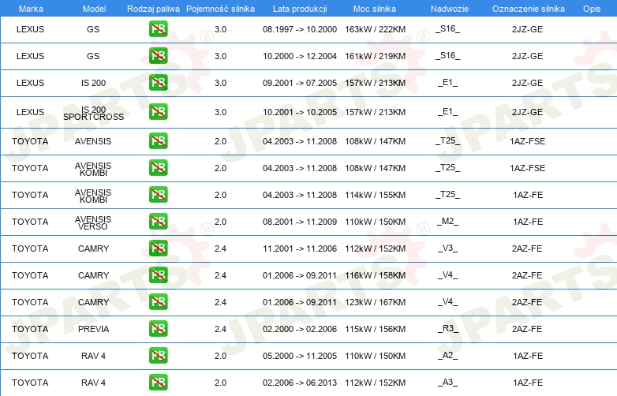The height and width of the screenshot is (396, 617).
Task: Click the Nadwozie column header
Action: pyautogui.click(x=450, y=9)
